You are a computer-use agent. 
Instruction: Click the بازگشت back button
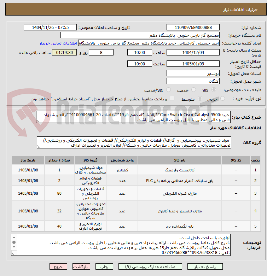[81, 266]
